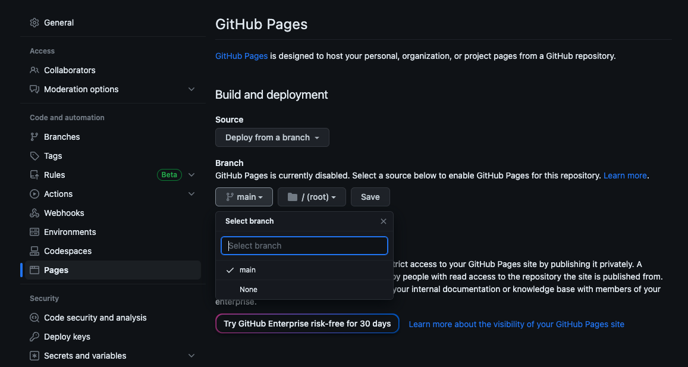Click the Save button
Image resolution: width=688 pixels, height=367 pixels.
[370, 197]
